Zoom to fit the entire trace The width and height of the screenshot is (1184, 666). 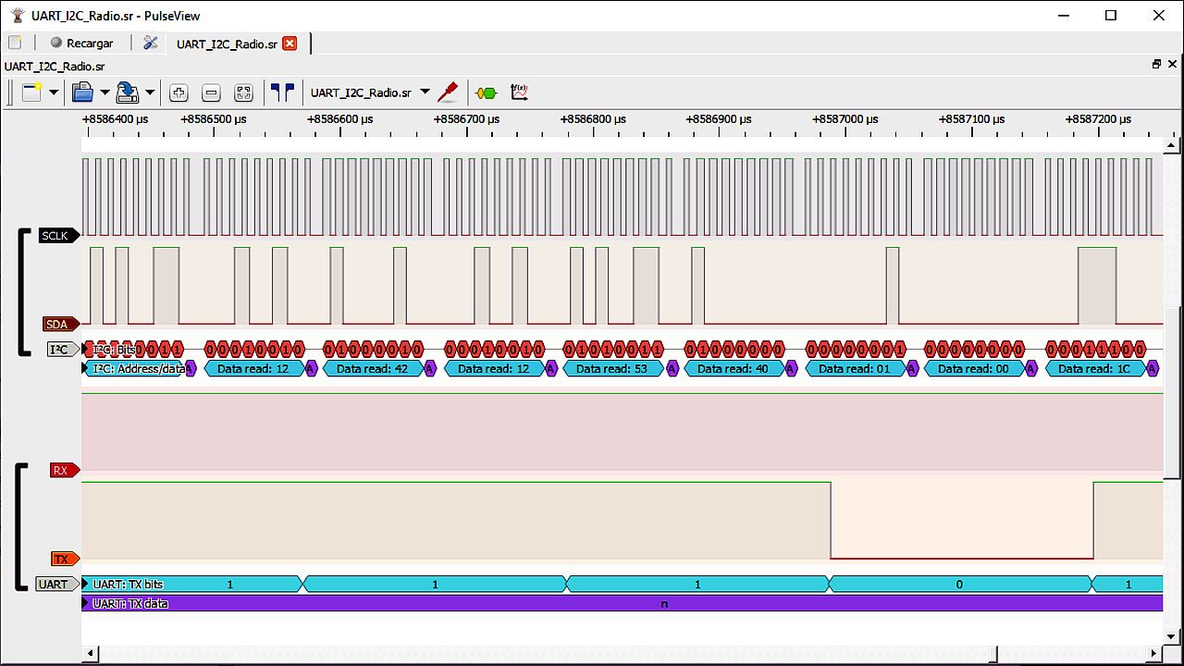pos(242,92)
